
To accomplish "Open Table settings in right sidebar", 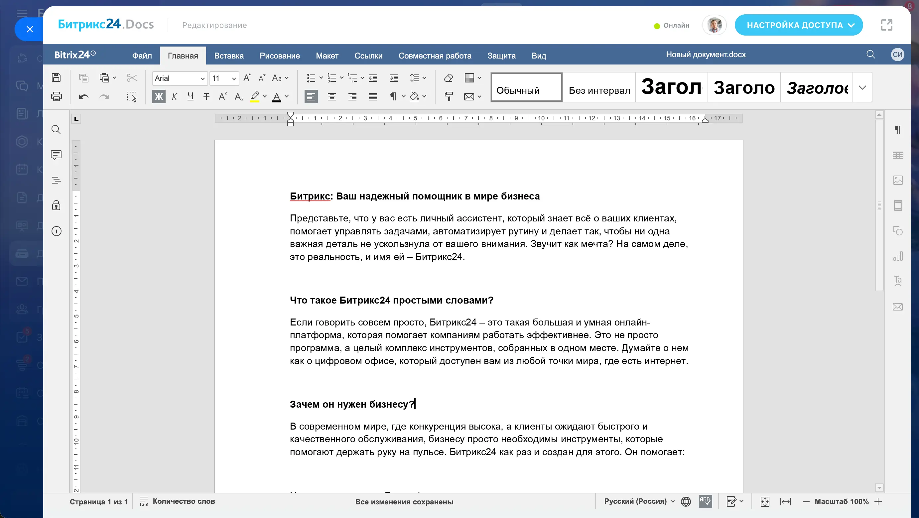I will [898, 155].
